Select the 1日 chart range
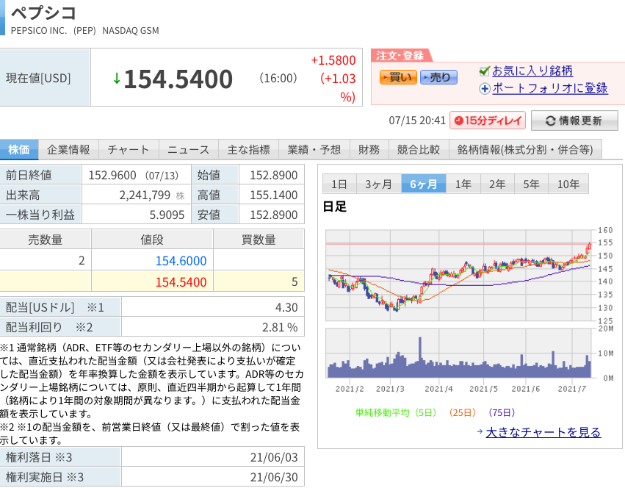The height and width of the screenshot is (488, 625). coord(339,184)
